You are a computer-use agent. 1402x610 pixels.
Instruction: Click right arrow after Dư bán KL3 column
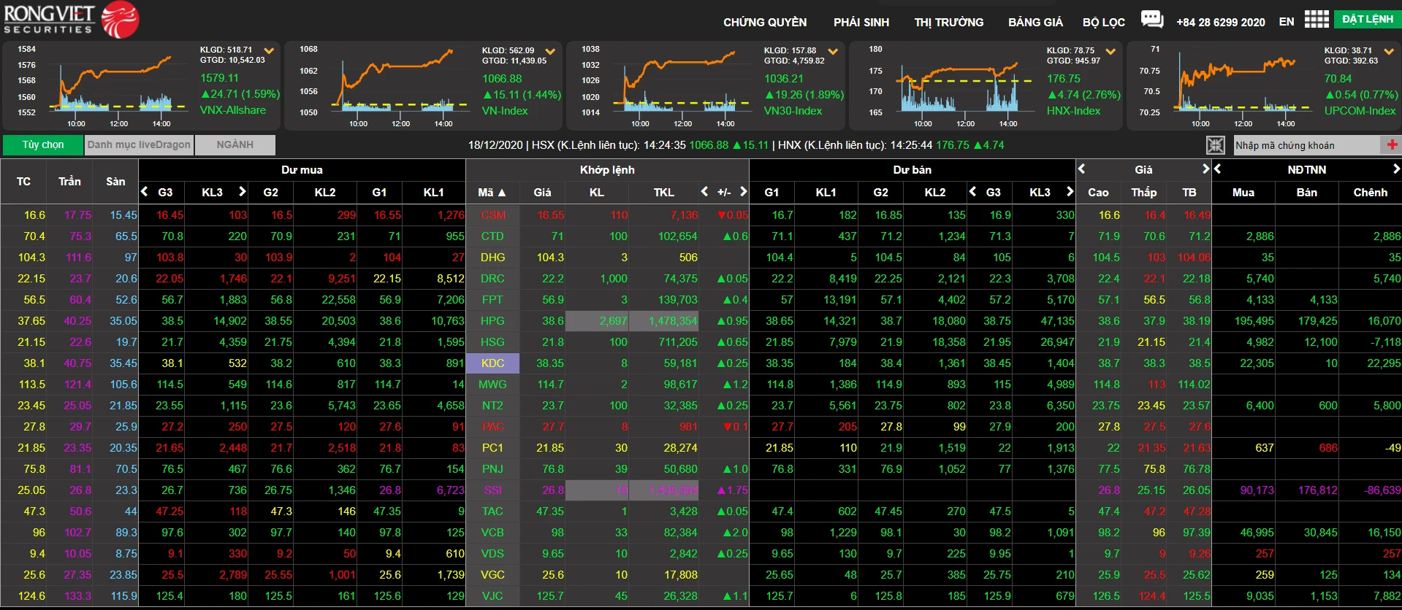click(x=1070, y=191)
